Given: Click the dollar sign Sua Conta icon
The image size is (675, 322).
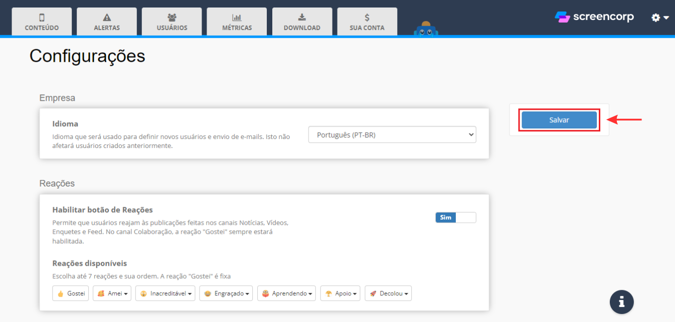Looking at the screenshot, I should (367, 18).
